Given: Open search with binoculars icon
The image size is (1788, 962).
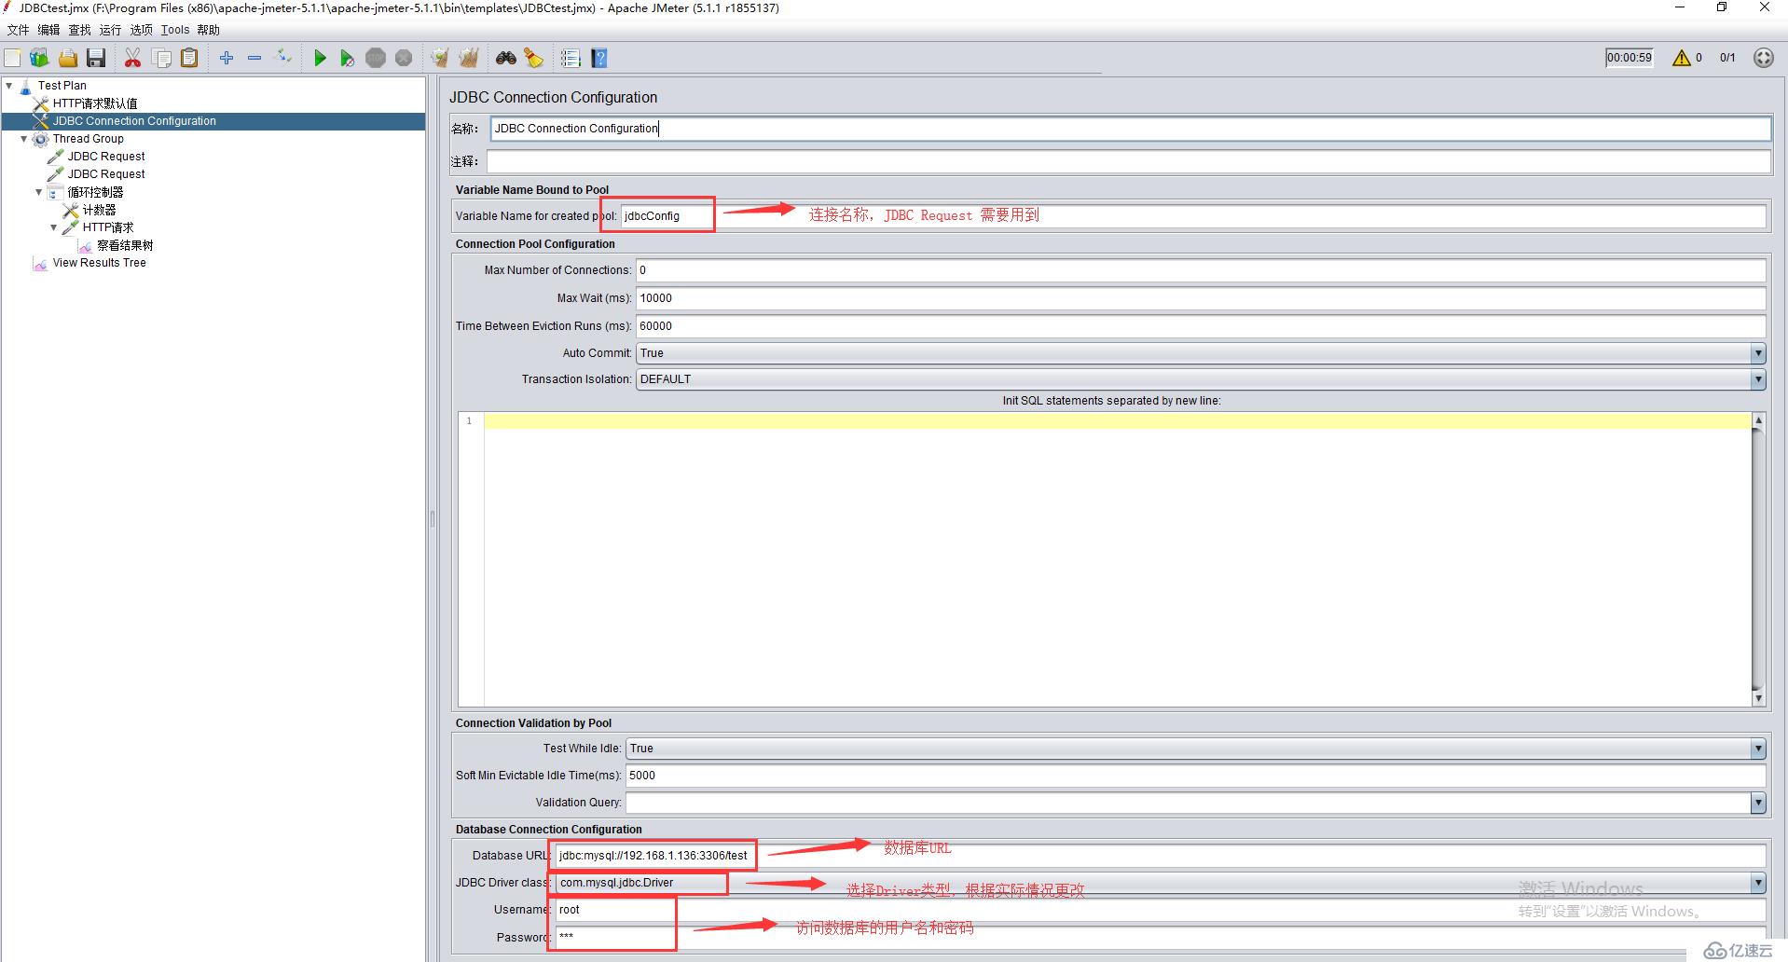Looking at the screenshot, I should click(506, 58).
